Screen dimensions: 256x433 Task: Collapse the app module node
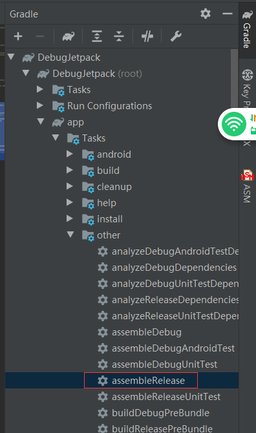[41, 121]
